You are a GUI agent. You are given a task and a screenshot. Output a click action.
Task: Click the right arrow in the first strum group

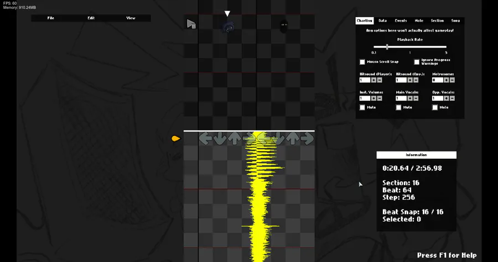click(x=249, y=139)
